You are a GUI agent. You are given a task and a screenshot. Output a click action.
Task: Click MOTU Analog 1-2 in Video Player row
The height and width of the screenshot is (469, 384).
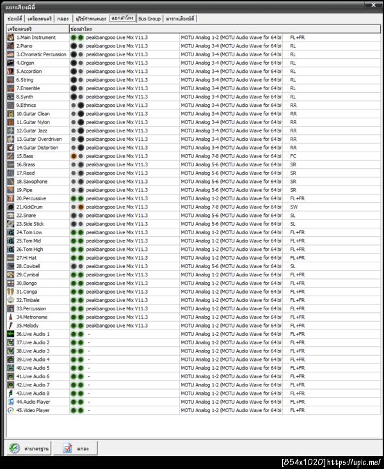tap(231, 410)
